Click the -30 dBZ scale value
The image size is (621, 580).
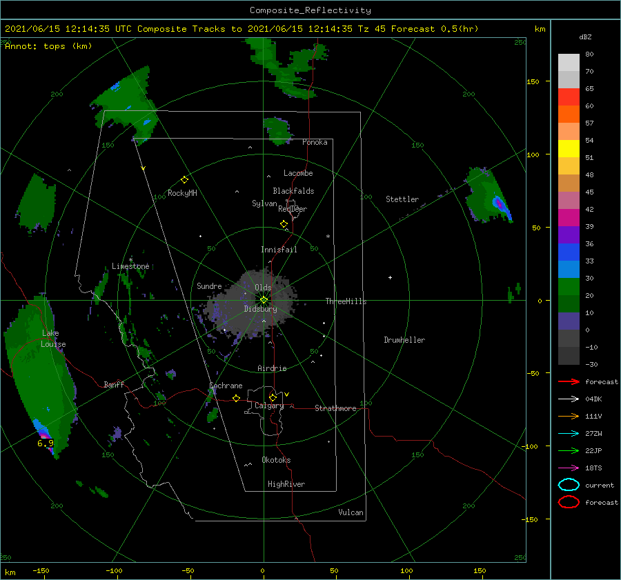click(591, 365)
